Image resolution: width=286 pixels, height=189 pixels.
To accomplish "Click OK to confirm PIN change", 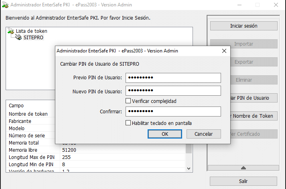I will click(165, 134).
